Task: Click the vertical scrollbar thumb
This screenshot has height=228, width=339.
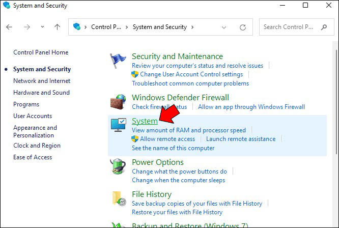Action: point(336,102)
